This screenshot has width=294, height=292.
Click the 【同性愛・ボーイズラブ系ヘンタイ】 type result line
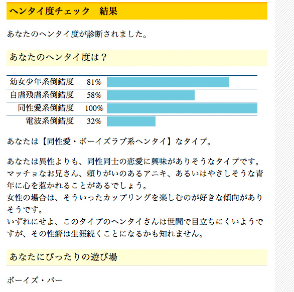coord(109,141)
